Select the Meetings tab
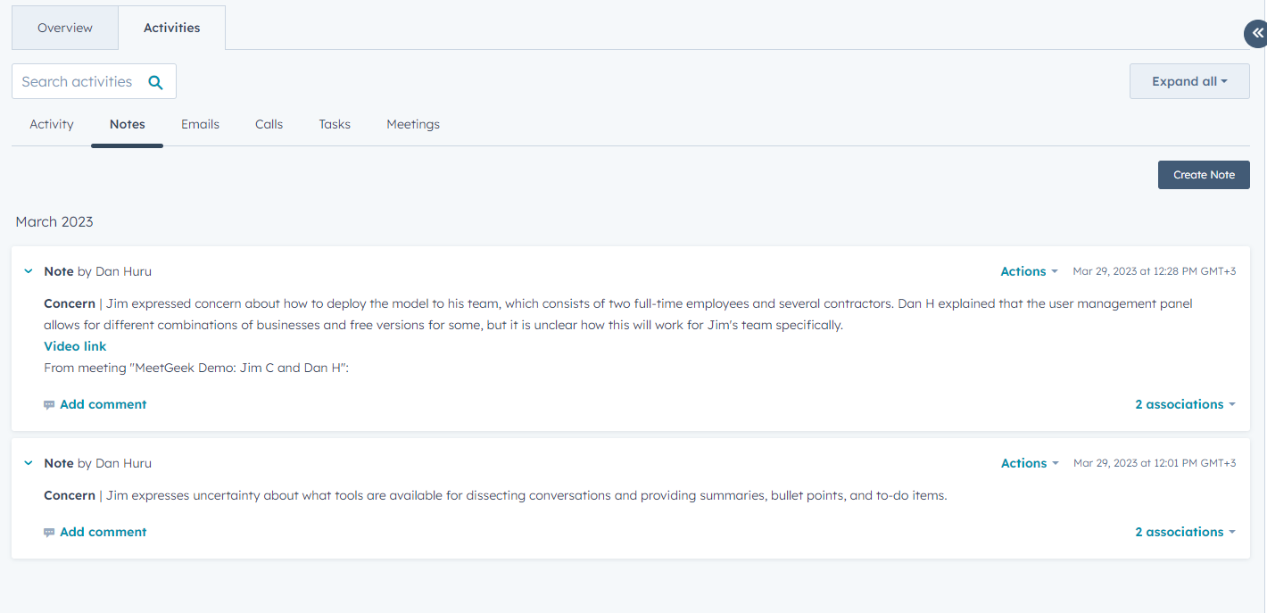The width and height of the screenshot is (1267, 613). click(x=413, y=124)
